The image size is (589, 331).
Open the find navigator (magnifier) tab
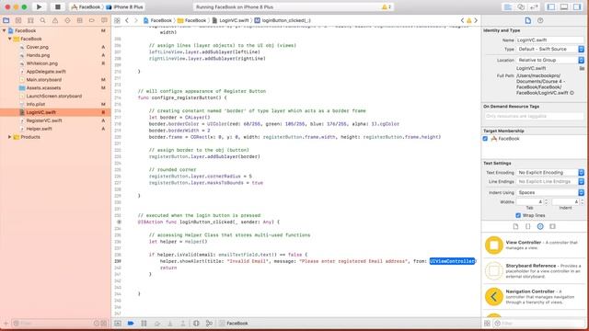(43, 20)
